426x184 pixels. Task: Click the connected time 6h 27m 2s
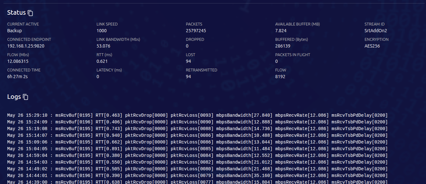pos(18,77)
